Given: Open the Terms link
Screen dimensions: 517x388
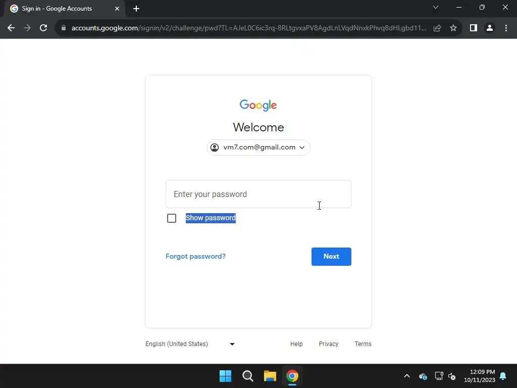Looking at the screenshot, I should pyautogui.click(x=363, y=344).
